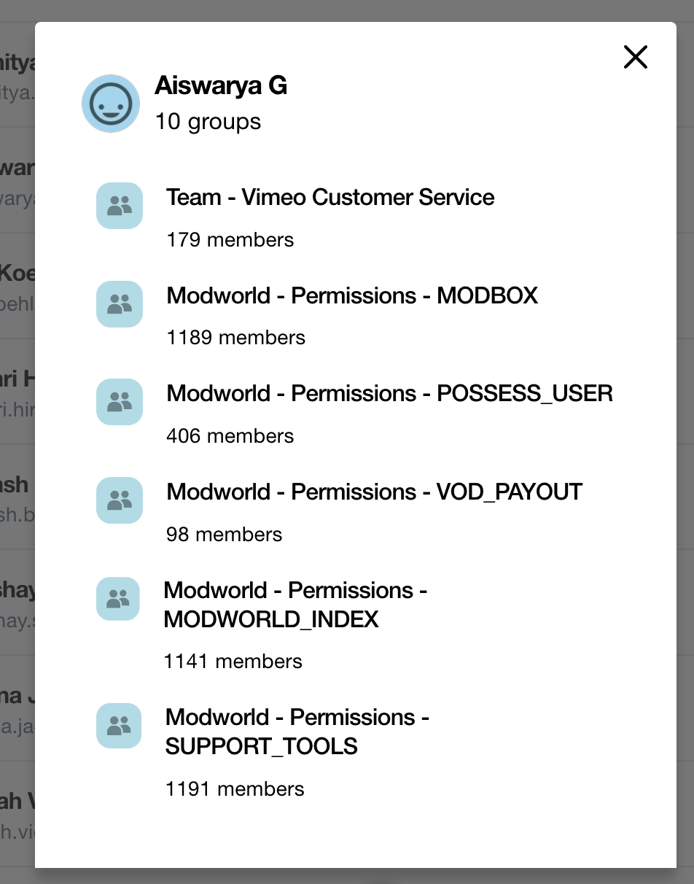This screenshot has height=884, width=694.
Task: Open Team - Vimeo Customer Service group
Action: coord(330,197)
